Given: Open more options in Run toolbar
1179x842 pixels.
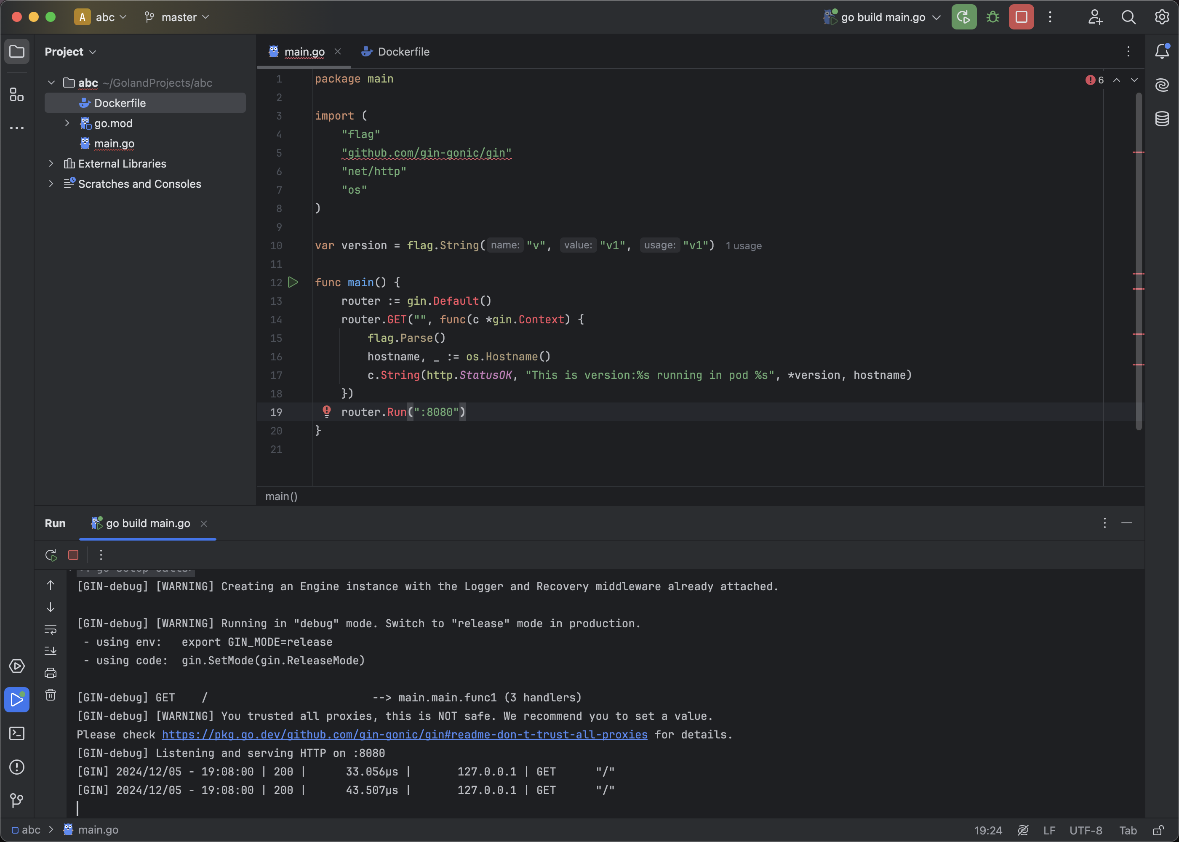Looking at the screenshot, I should pos(101,555).
